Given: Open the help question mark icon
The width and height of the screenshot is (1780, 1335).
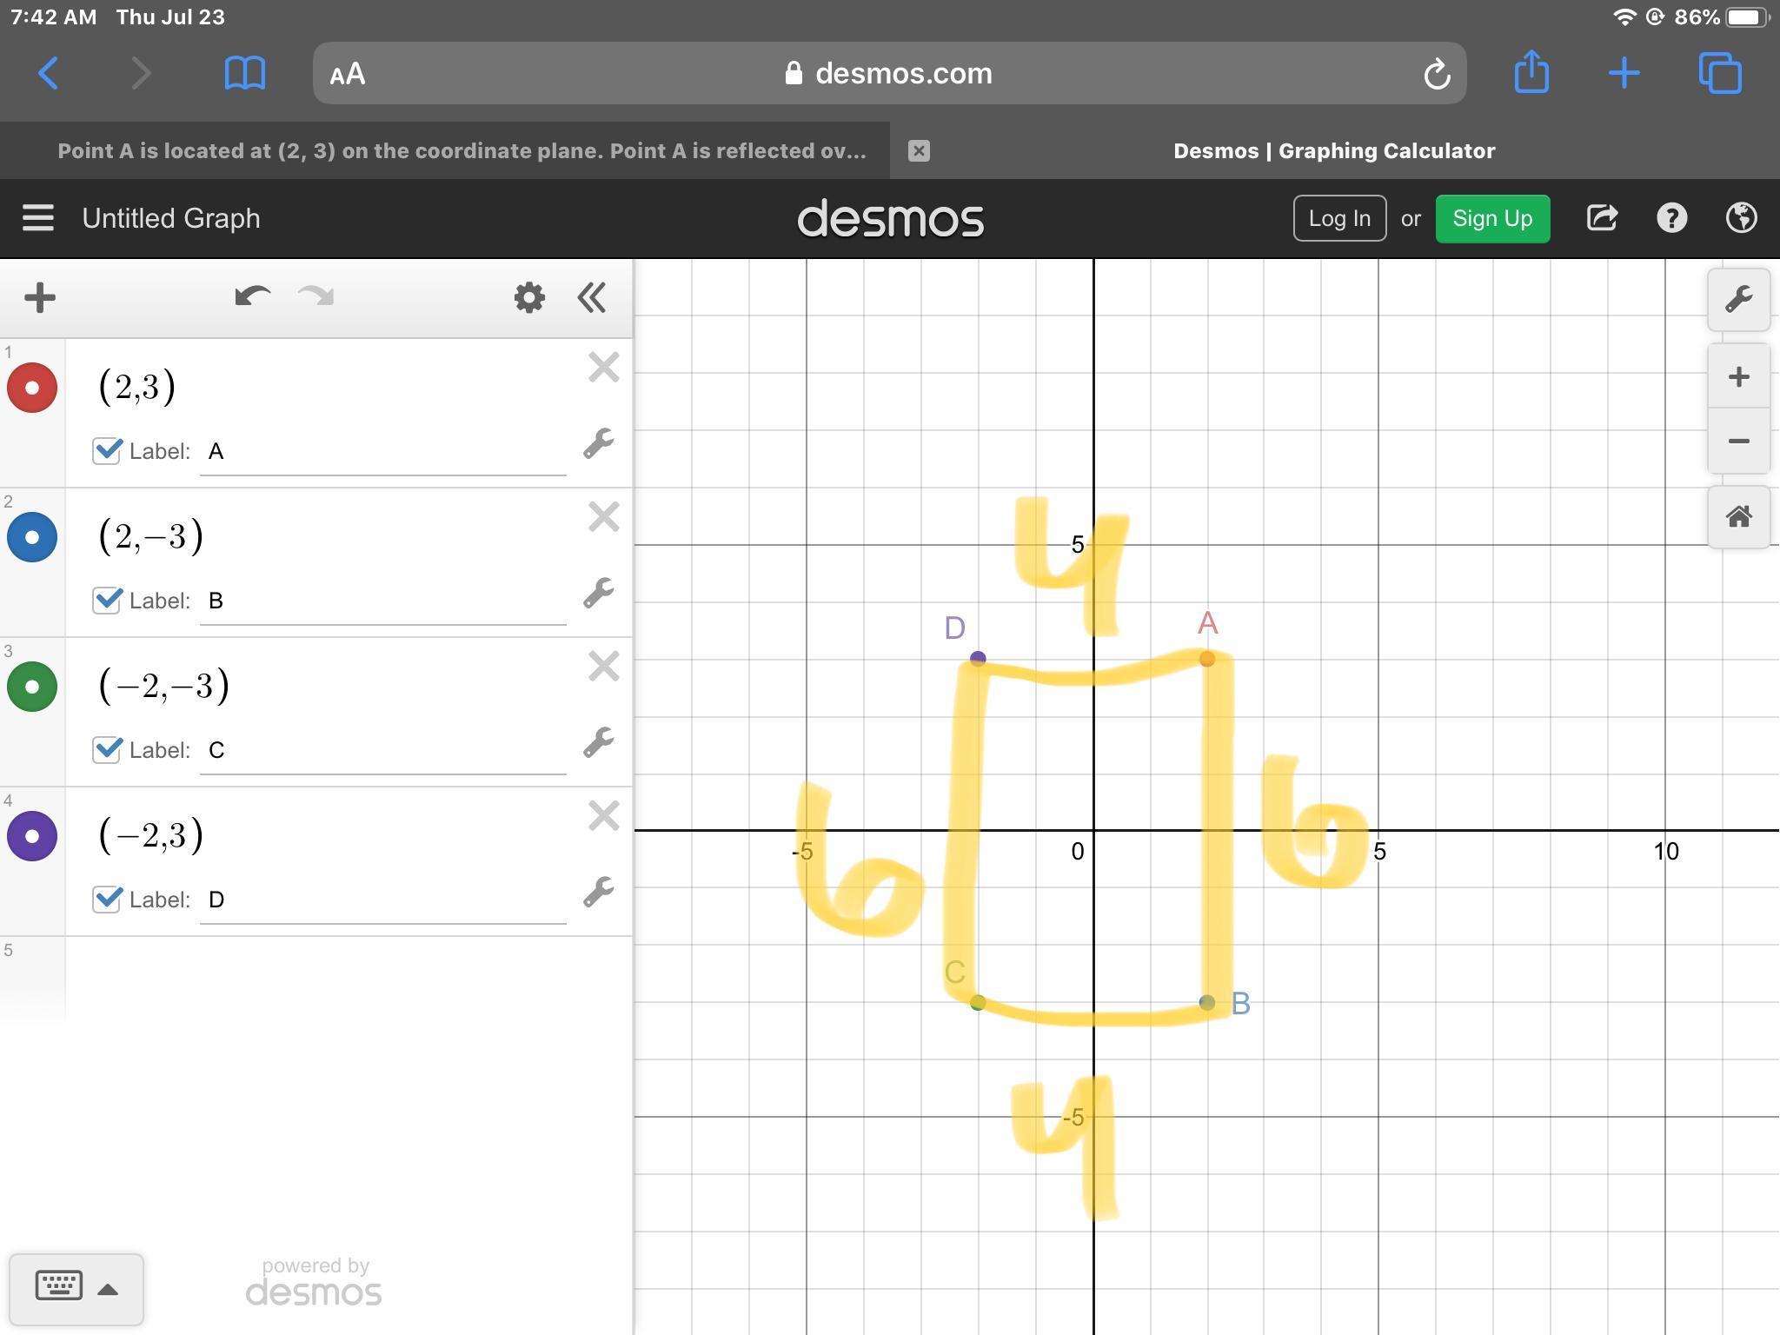Looking at the screenshot, I should [x=1671, y=218].
